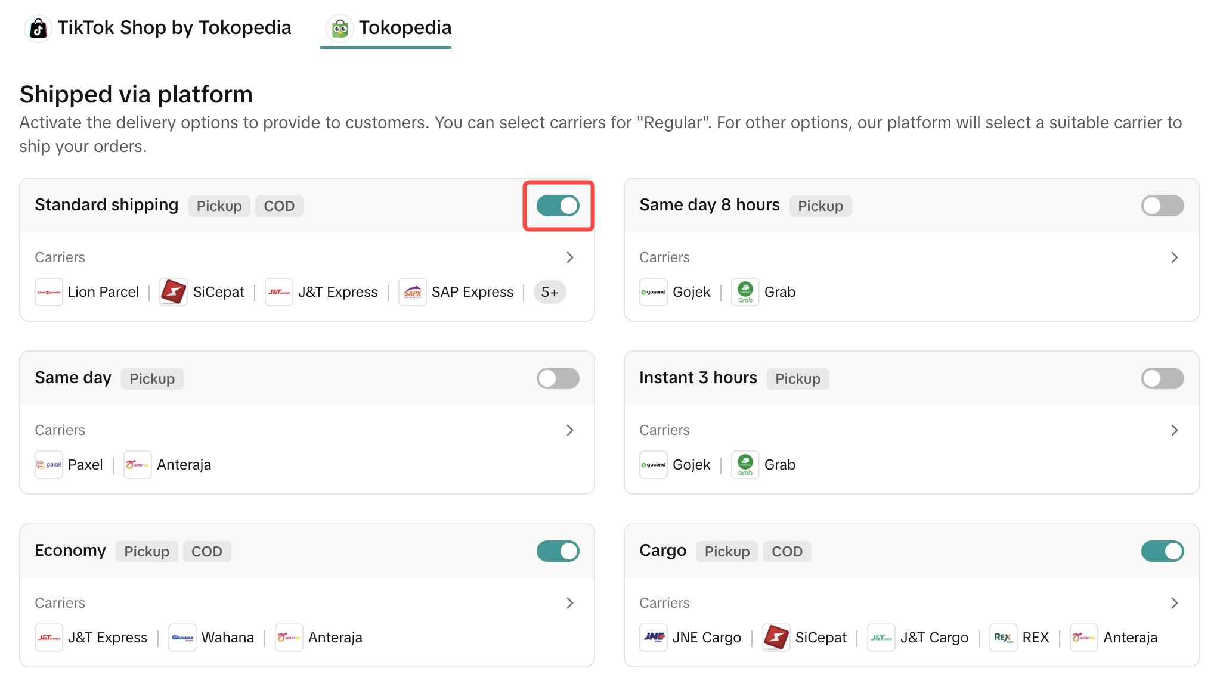Expand Carriers list for Standard shipping

[x=570, y=257]
